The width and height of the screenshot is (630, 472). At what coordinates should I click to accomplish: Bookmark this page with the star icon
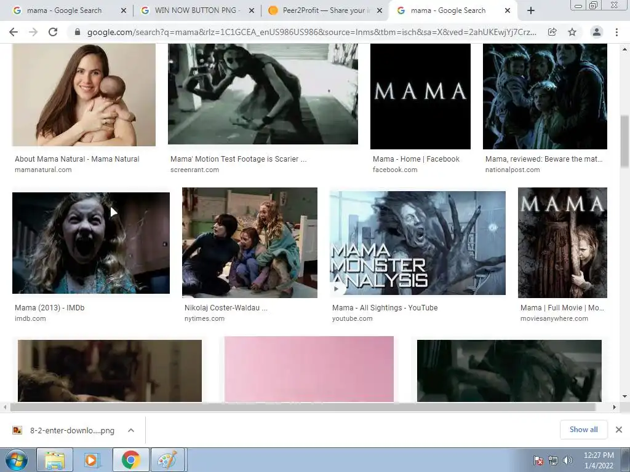point(572,32)
